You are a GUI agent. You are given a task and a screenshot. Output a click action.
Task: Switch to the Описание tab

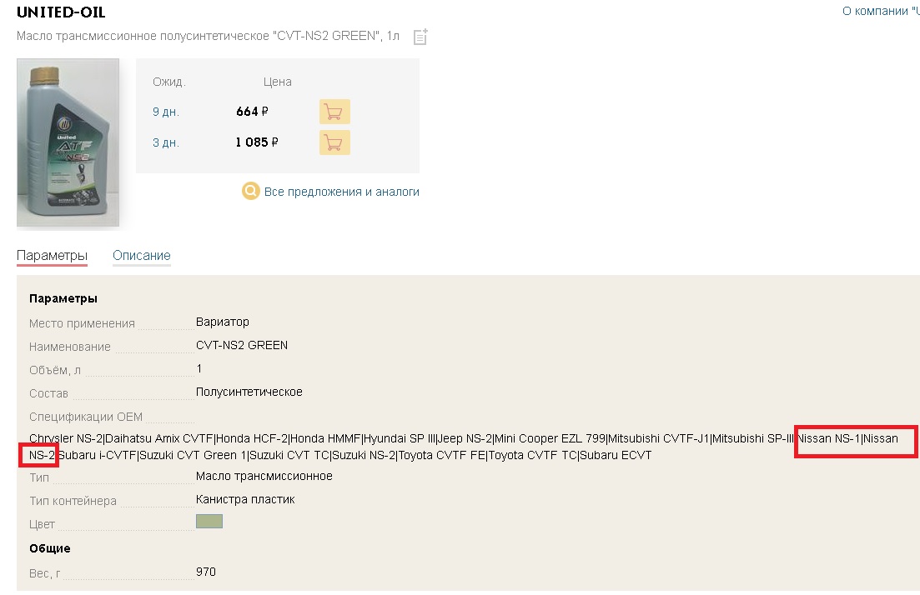[142, 256]
